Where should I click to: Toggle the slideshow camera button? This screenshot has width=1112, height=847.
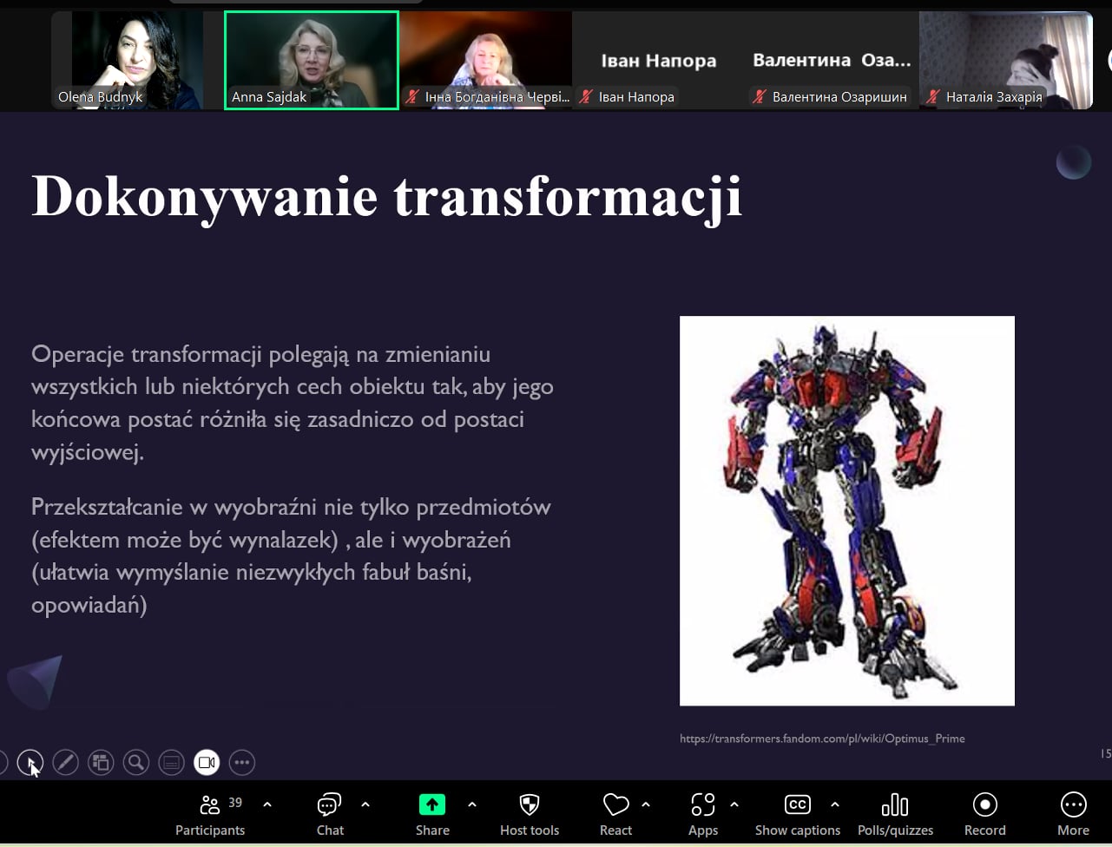tap(207, 763)
